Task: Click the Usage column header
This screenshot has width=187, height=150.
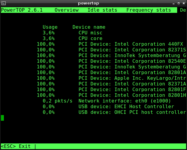Action: 50,27
